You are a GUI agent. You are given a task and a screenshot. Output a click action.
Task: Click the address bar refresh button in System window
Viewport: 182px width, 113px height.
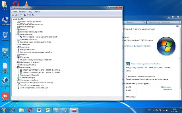coord(144,22)
